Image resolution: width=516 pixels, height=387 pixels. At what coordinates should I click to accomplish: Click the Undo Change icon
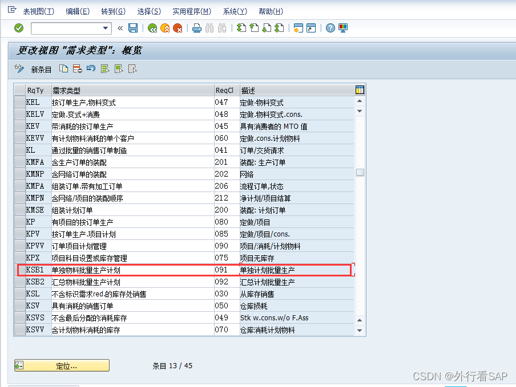pos(91,68)
